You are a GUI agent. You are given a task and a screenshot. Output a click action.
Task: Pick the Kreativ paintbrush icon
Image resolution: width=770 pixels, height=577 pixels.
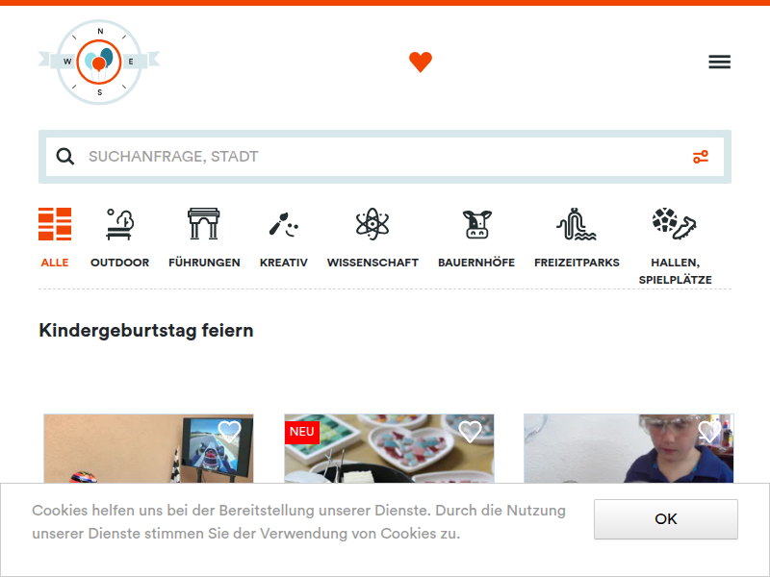[284, 225]
